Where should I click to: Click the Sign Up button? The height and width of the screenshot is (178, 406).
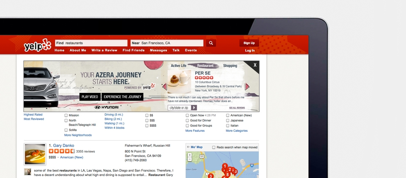pyautogui.click(x=249, y=43)
